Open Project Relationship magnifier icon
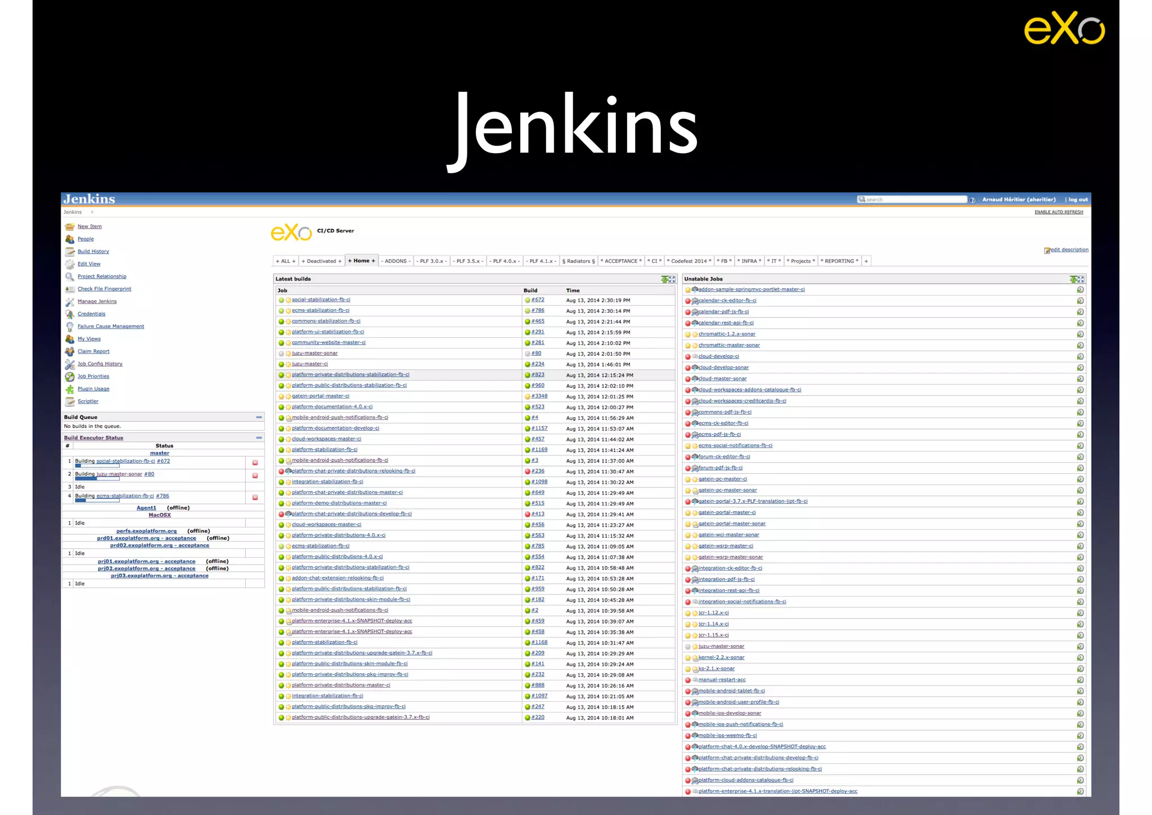This screenshot has width=1152, height=815. 70,276
